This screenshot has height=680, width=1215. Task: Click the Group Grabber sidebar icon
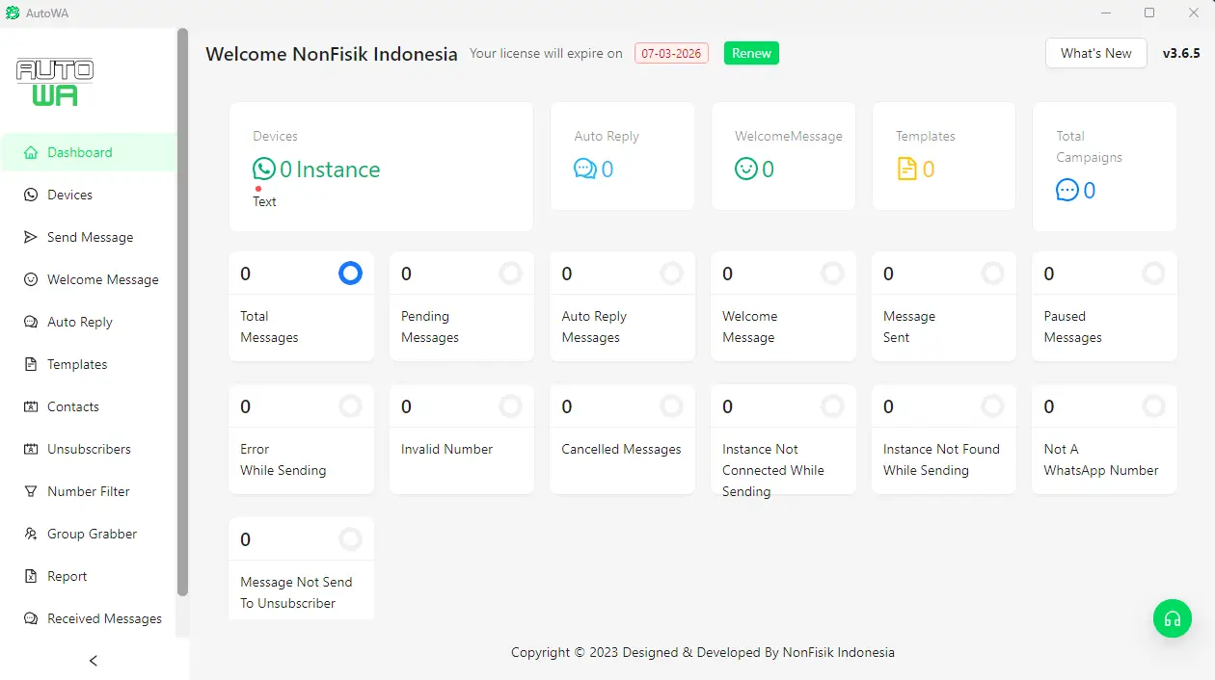[31, 534]
